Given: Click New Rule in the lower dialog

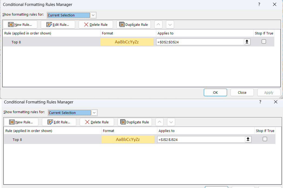Looking at the screenshot, I should click(x=21, y=122).
